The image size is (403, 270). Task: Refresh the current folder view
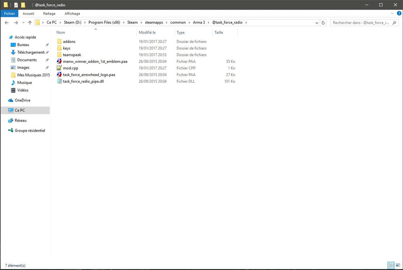coord(323,23)
